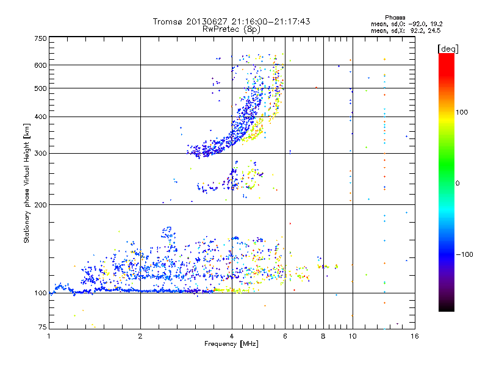The image size is (488, 366).
Task: Click the colorbar label '-100'
Action: (464, 254)
